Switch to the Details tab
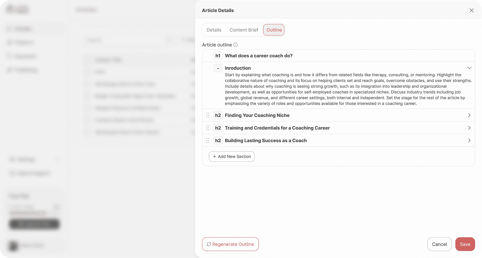 [x=214, y=30]
